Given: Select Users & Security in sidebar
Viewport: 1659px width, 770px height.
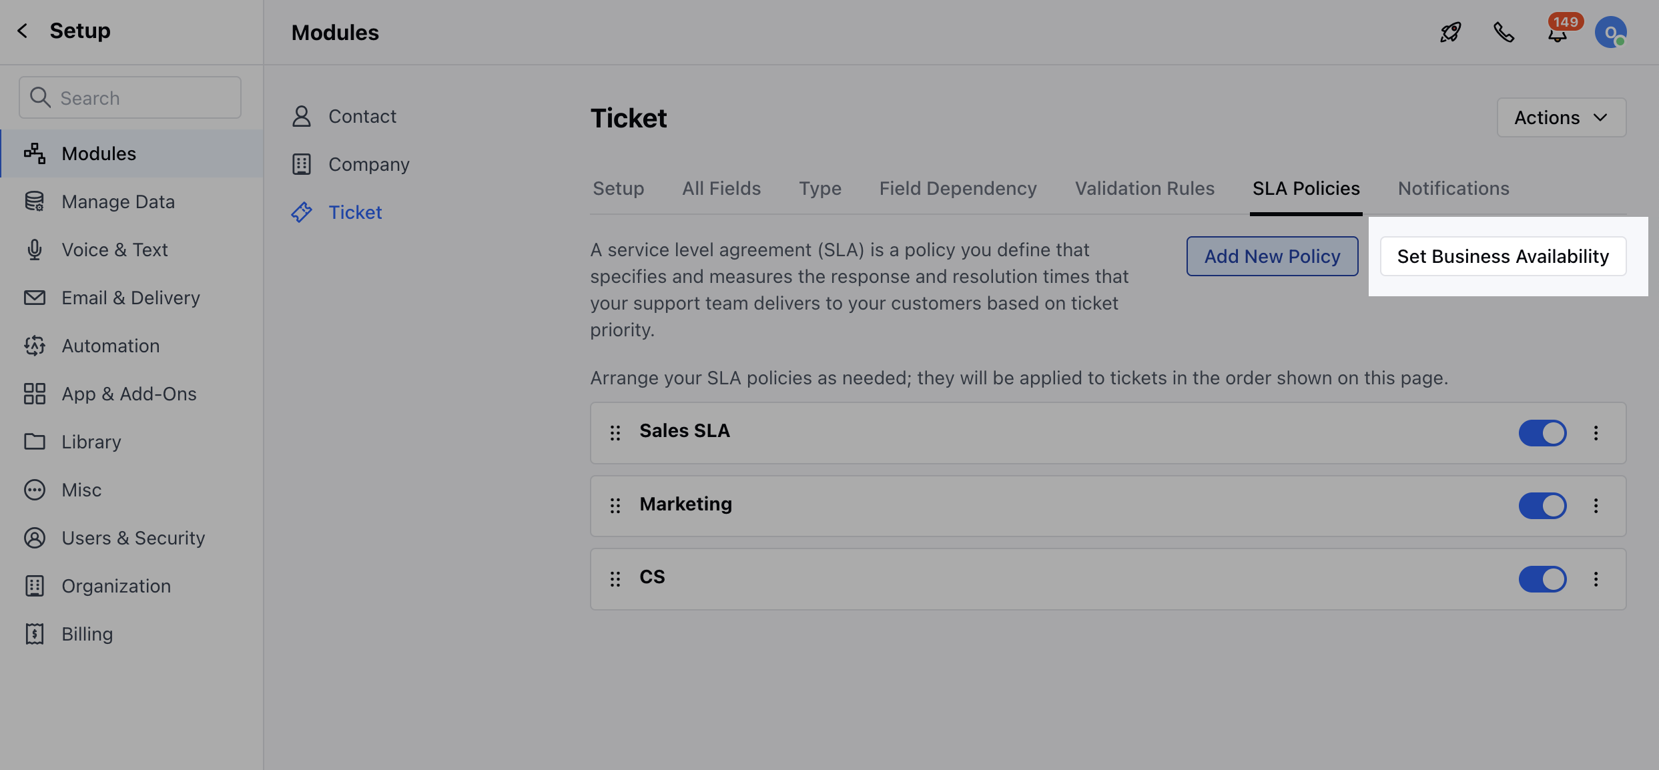Looking at the screenshot, I should [133, 537].
